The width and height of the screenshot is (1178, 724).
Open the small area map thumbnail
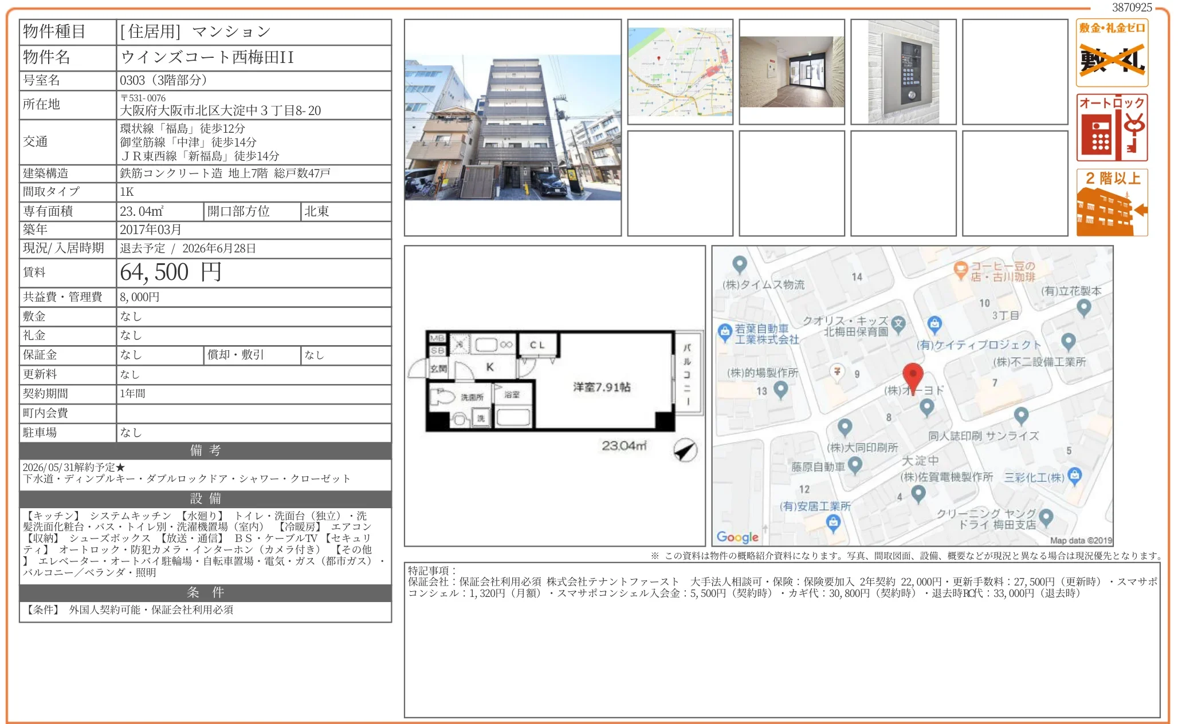(x=680, y=72)
